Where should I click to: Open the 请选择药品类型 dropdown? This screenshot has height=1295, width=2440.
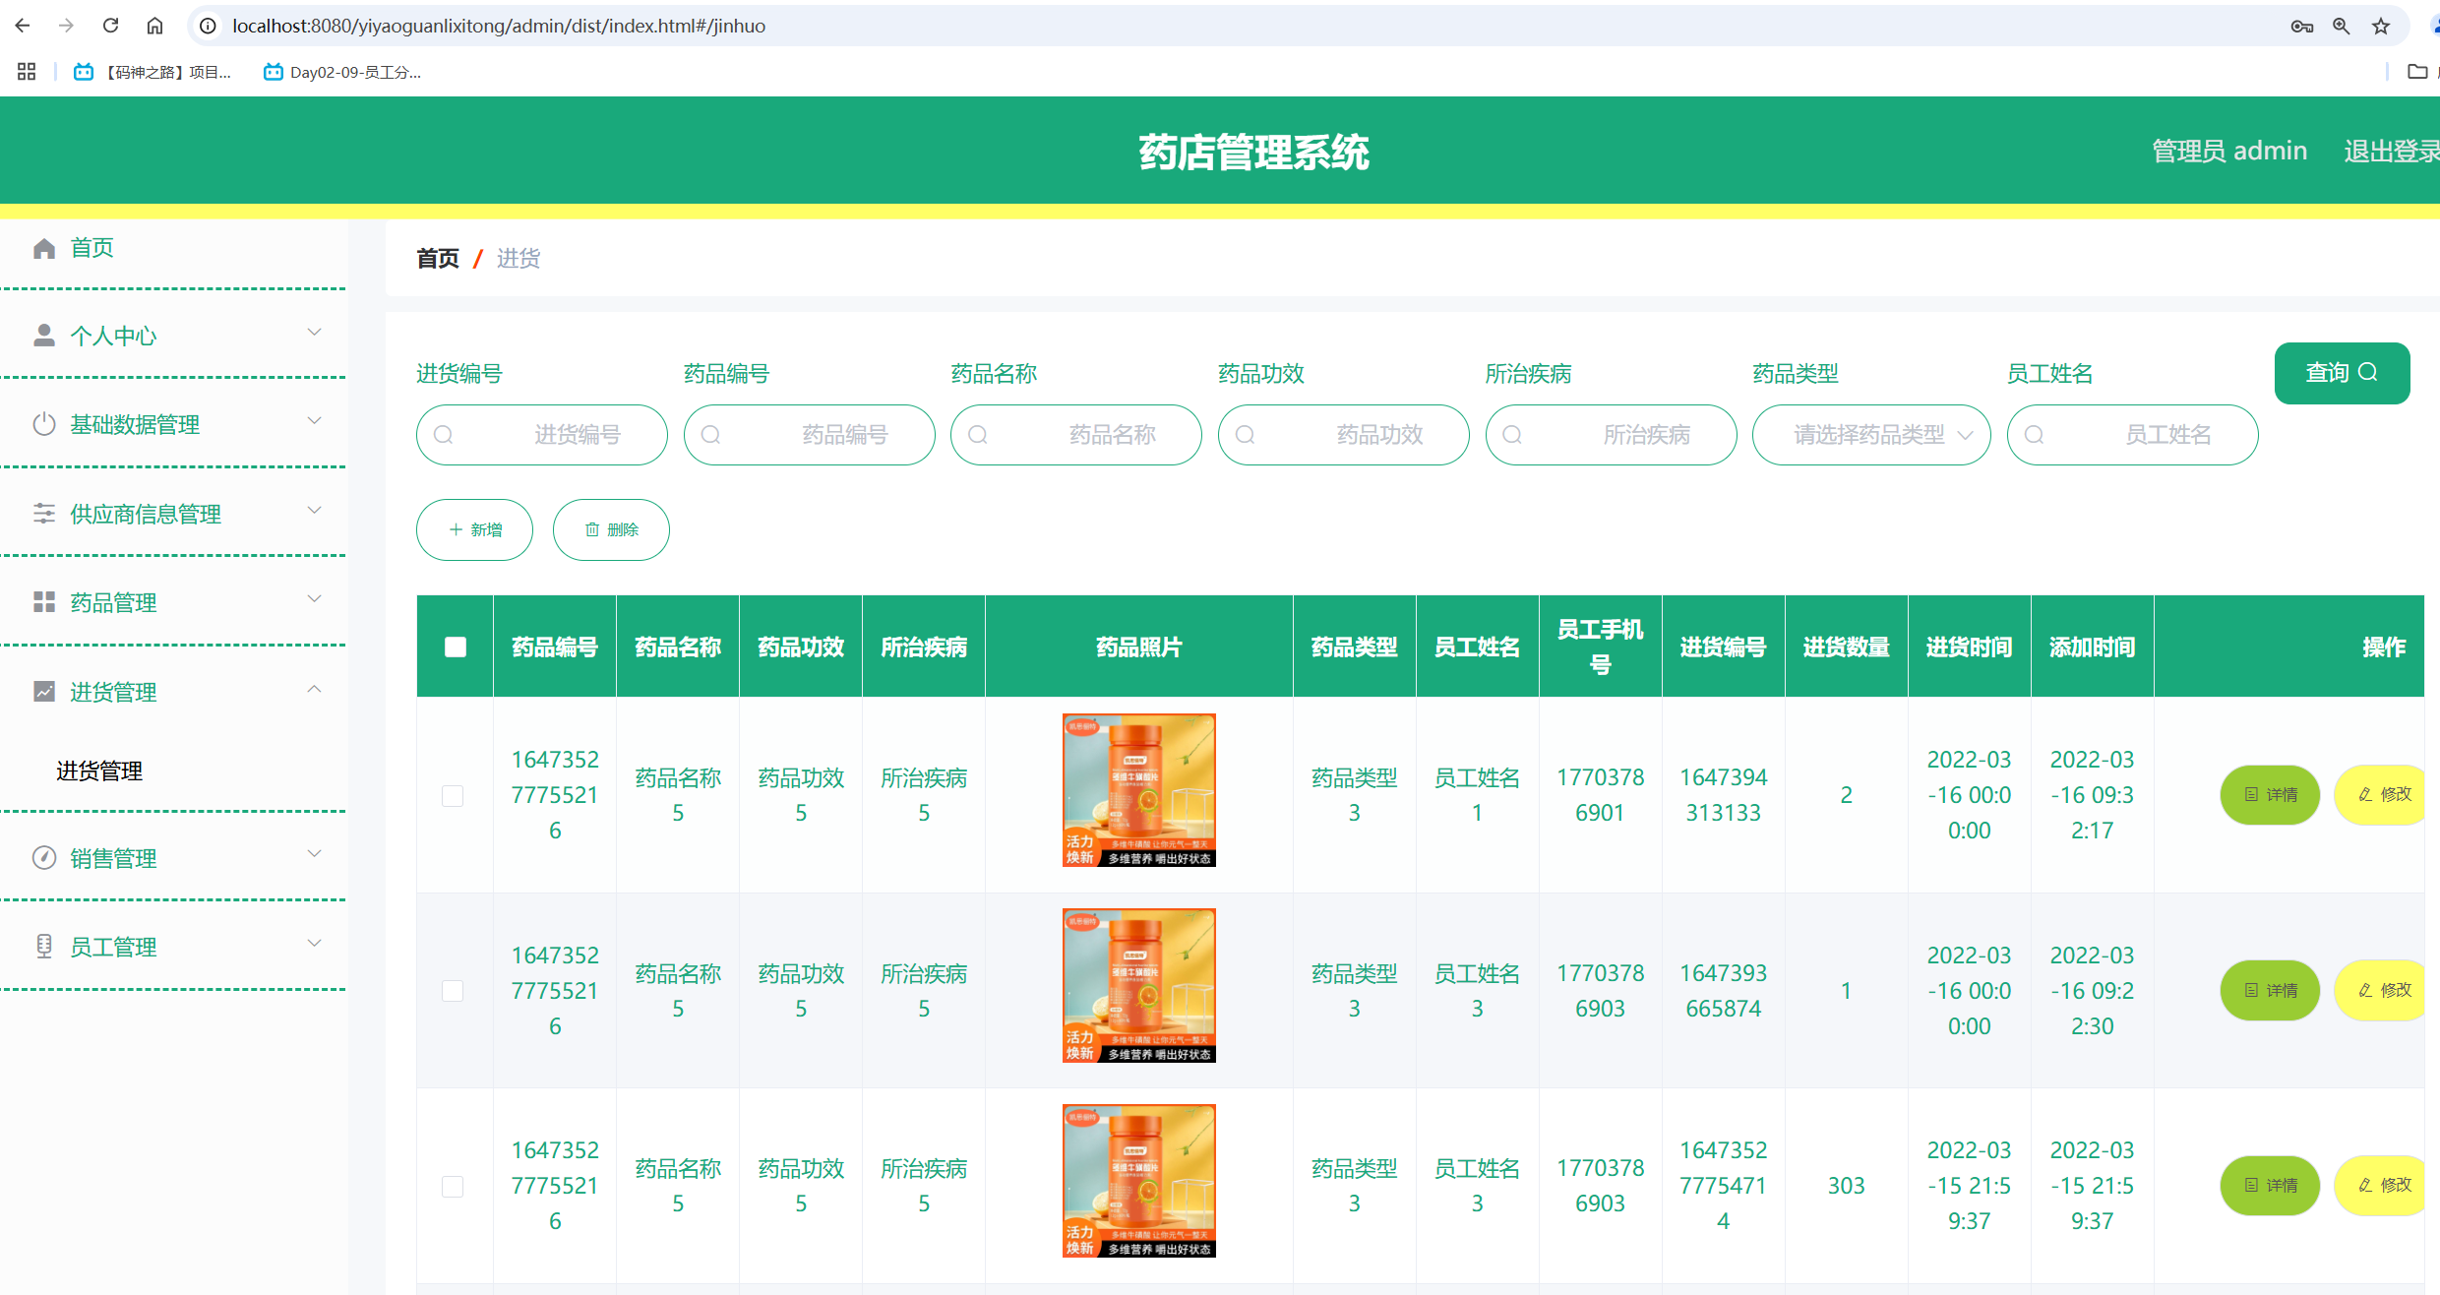[x=1871, y=435]
